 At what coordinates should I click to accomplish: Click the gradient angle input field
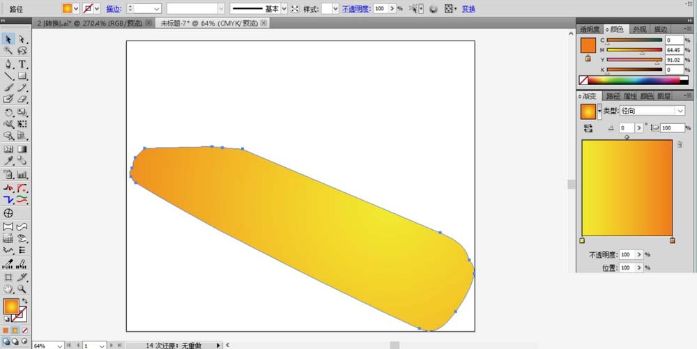pyautogui.click(x=627, y=128)
